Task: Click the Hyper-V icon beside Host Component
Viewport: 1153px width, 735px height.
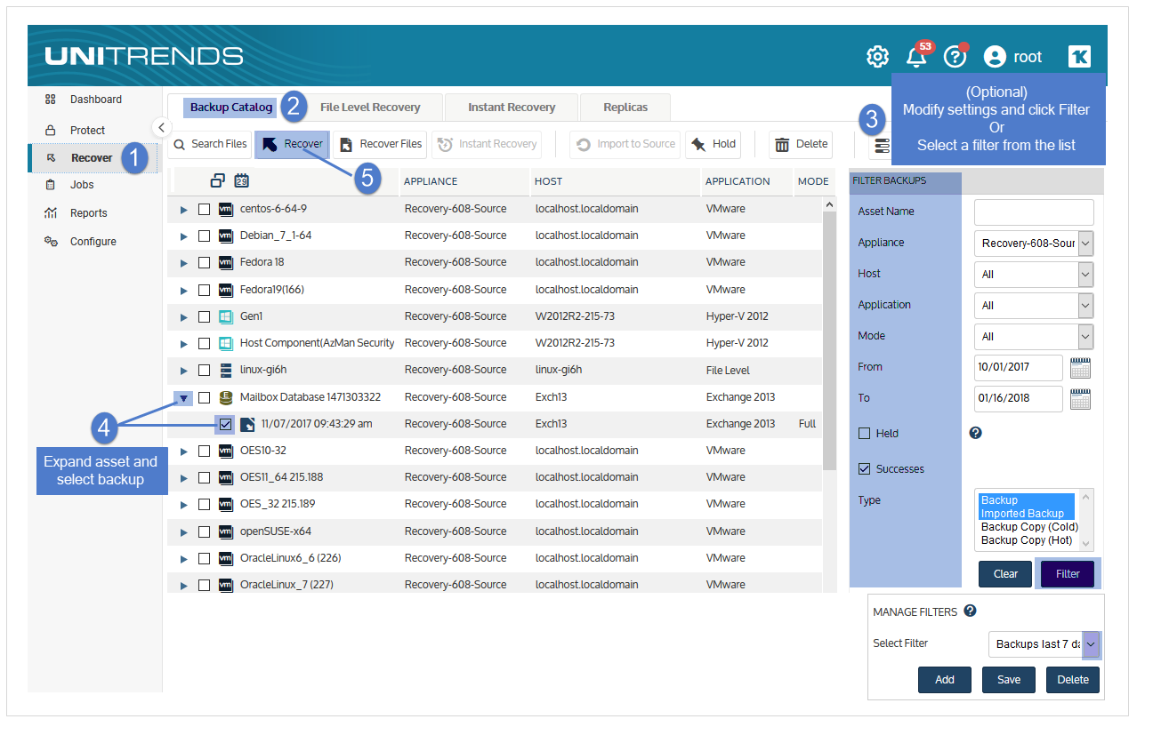Action: pos(225,343)
